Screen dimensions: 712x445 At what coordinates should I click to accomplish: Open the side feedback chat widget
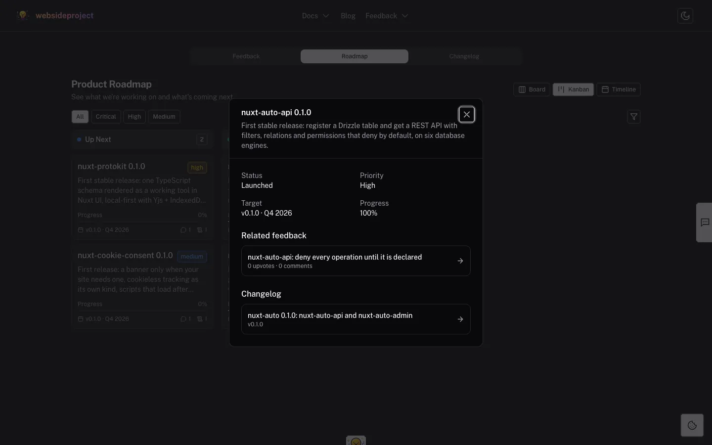[x=705, y=222]
